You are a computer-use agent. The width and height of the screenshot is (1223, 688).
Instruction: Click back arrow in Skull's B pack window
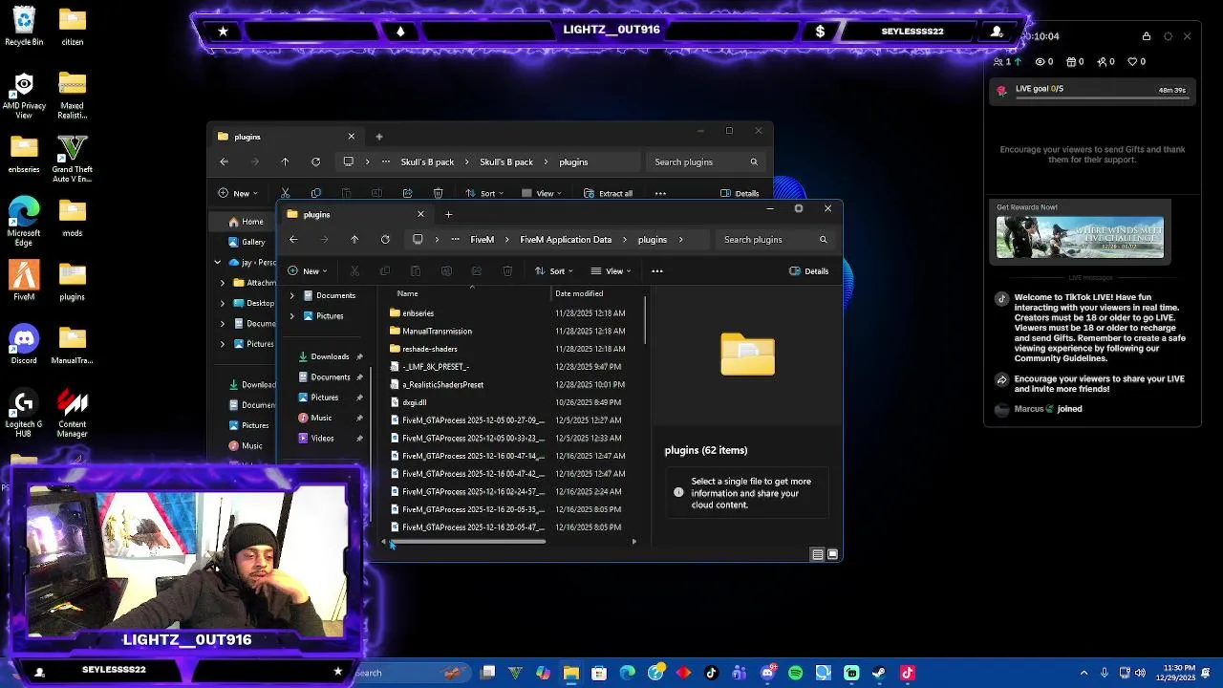pyautogui.click(x=224, y=162)
